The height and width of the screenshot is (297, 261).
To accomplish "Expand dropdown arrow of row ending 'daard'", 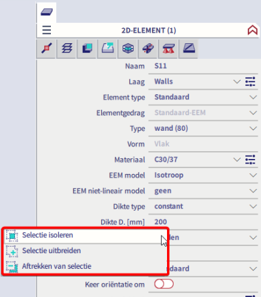I will pyautogui.click(x=253, y=269).
